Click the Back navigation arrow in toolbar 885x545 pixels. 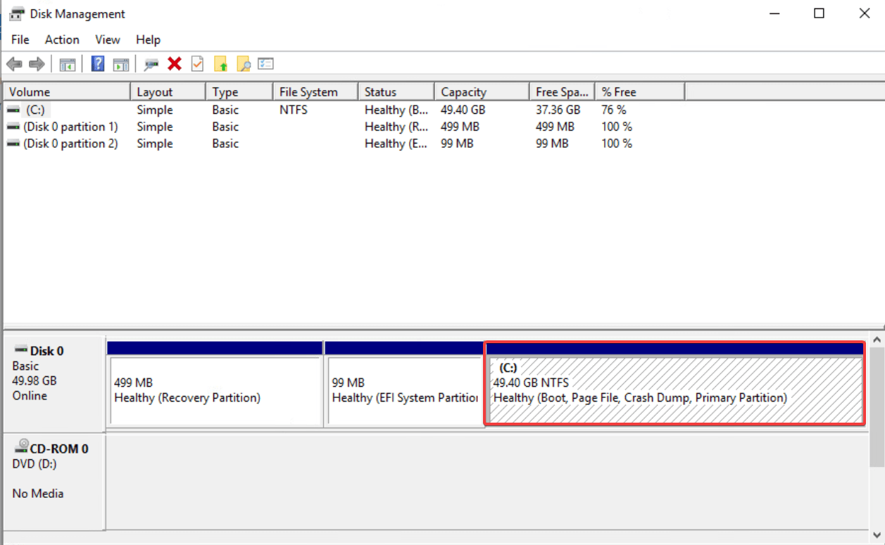tap(13, 63)
